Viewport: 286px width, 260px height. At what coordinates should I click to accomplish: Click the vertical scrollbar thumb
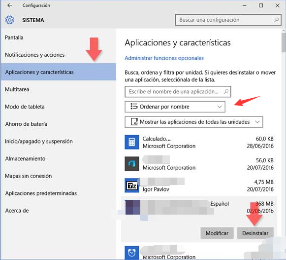(x=284, y=42)
